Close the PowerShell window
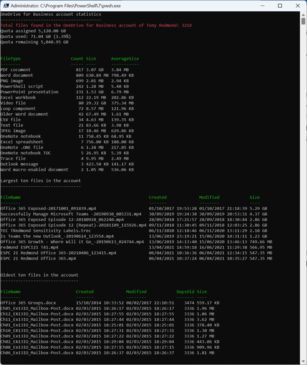307x365 pixels. [x=298, y=6]
